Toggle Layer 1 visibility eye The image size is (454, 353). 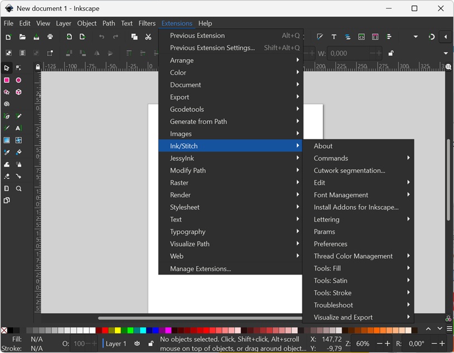pos(137,344)
